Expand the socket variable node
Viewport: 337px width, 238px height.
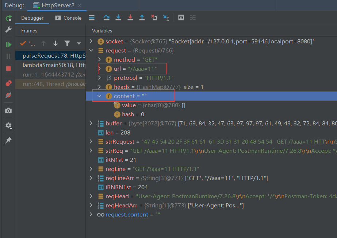(91, 42)
